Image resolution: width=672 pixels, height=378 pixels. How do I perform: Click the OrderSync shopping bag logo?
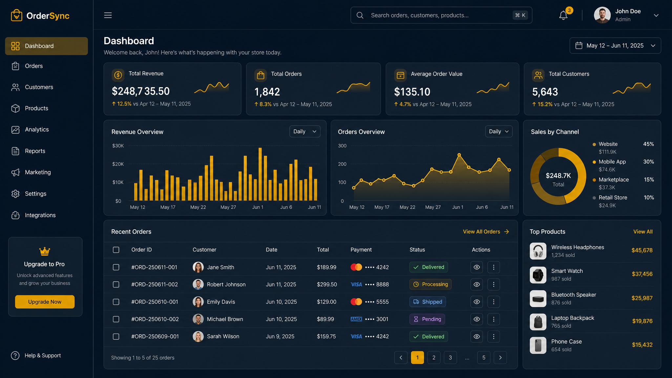(16, 15)
